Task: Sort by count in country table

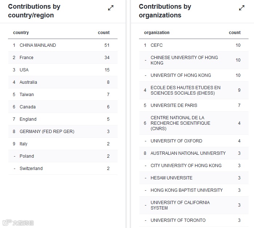Action: click(x=104, y=33)
